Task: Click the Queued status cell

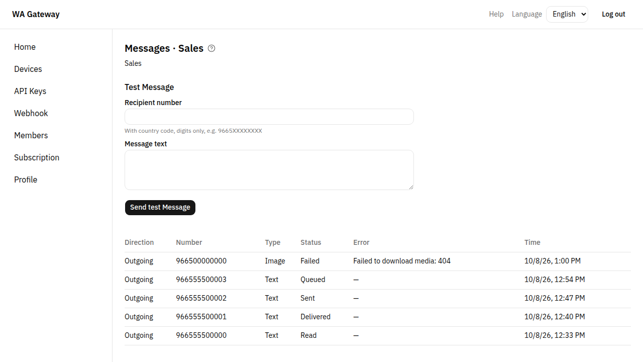Action: click(313, 280)
